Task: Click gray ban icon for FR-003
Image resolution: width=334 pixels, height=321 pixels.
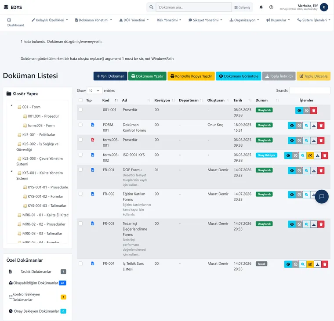Action: click(299, 224)
